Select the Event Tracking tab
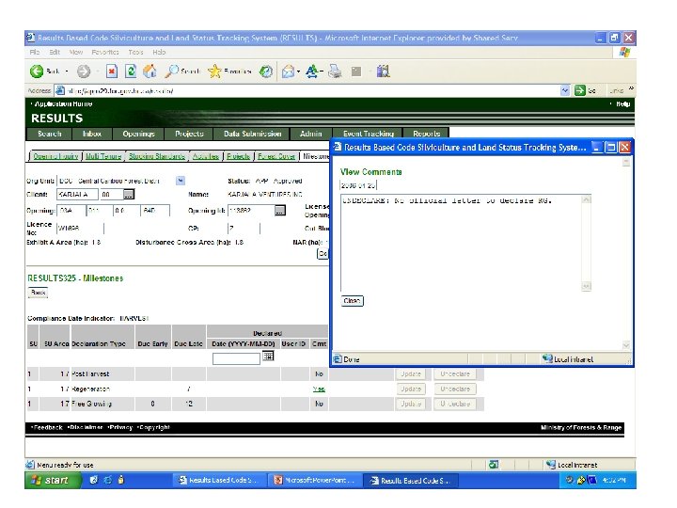 click(369, 134)
